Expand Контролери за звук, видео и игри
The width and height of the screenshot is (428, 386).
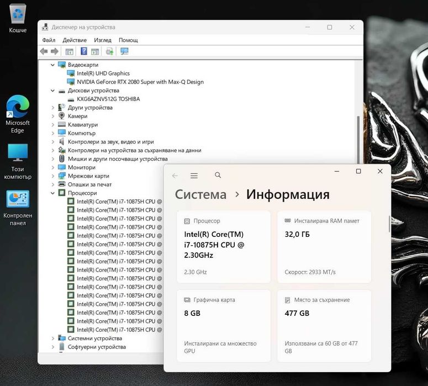pyautogui.click(x=52, y=142)
